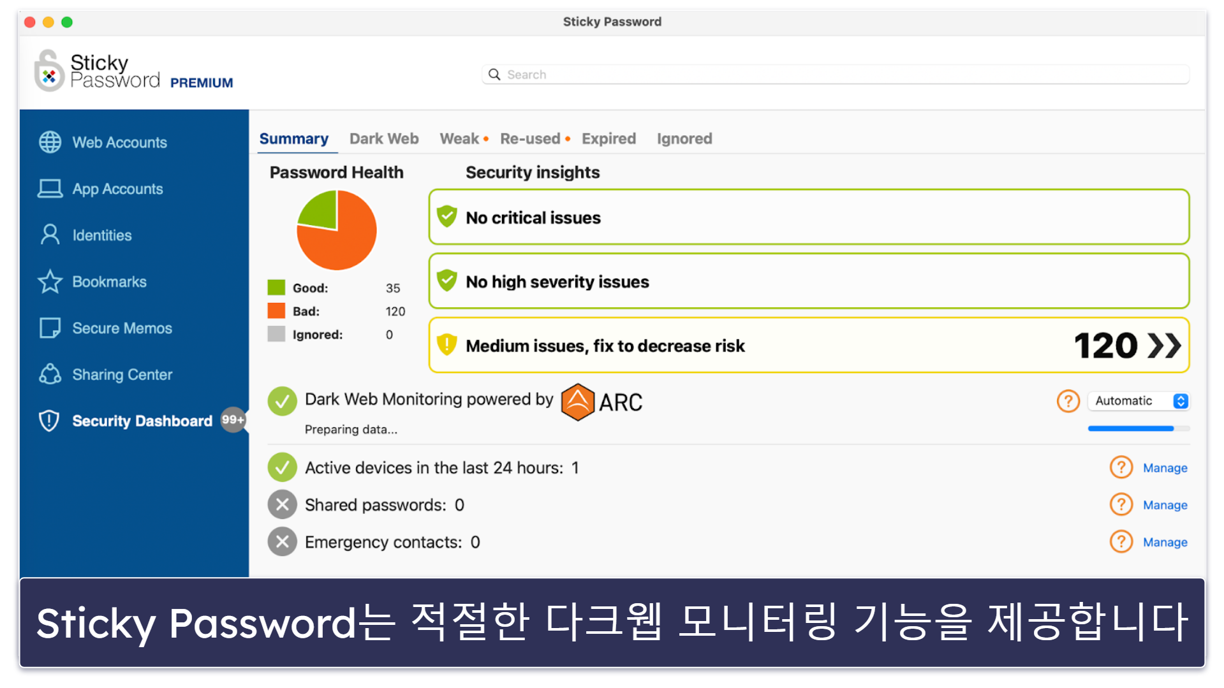Click the help icon in Emergency contacts row

point(1121,542)
